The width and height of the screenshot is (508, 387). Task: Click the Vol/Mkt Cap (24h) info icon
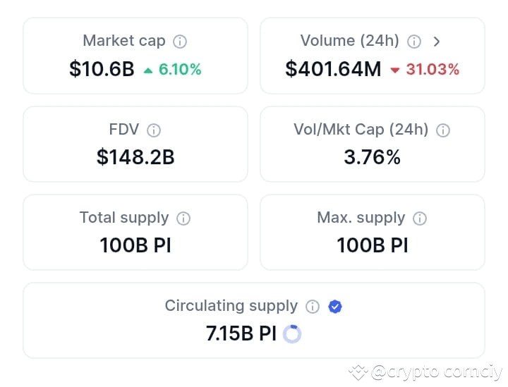[x=443, y=130]
